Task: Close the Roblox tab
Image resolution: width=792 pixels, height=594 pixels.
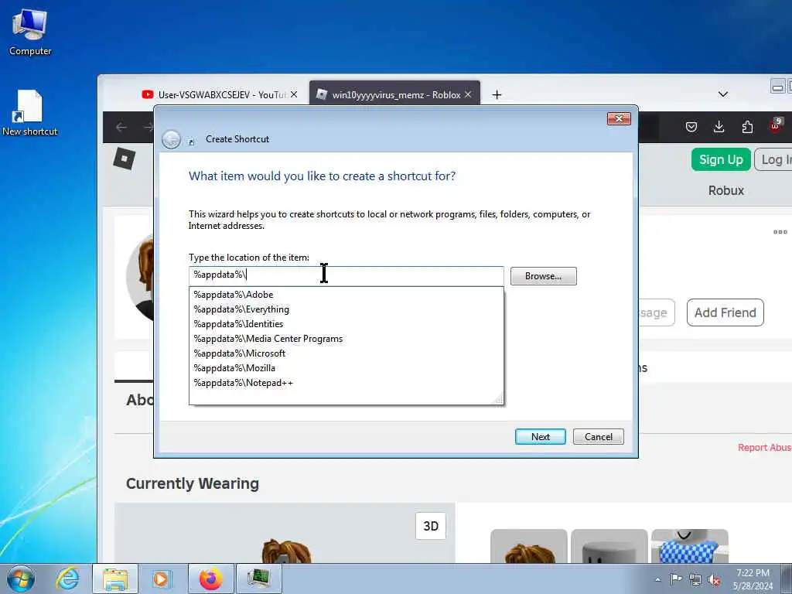Action: tap(468, 94)
